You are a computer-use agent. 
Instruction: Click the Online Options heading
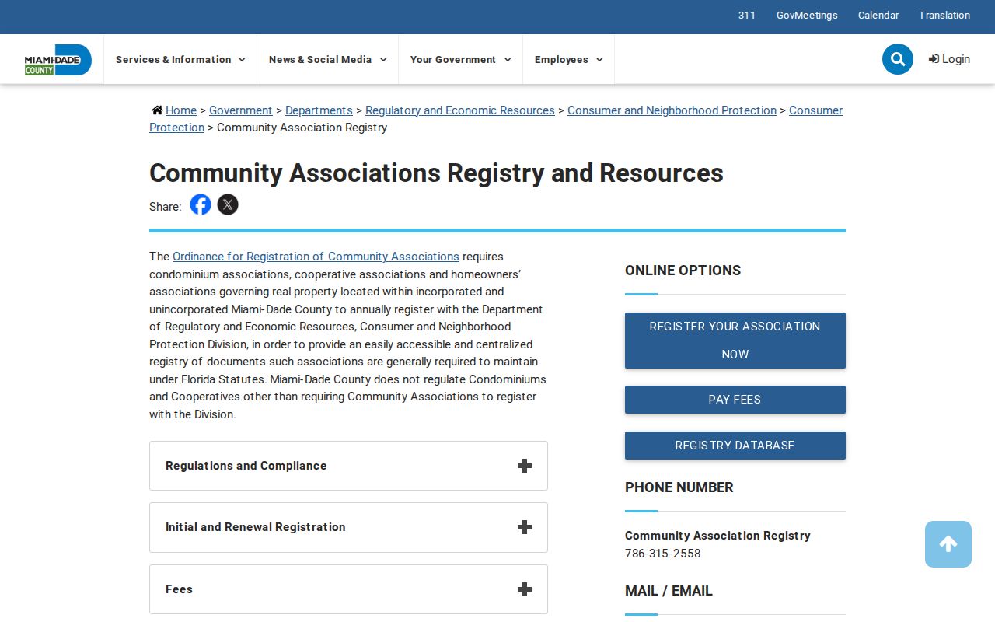(x=683, y=271)
